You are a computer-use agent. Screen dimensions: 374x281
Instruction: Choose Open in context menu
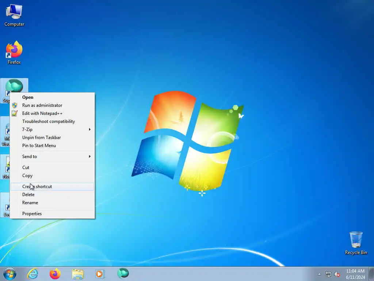pyautogui.click(x=52, y=97)
